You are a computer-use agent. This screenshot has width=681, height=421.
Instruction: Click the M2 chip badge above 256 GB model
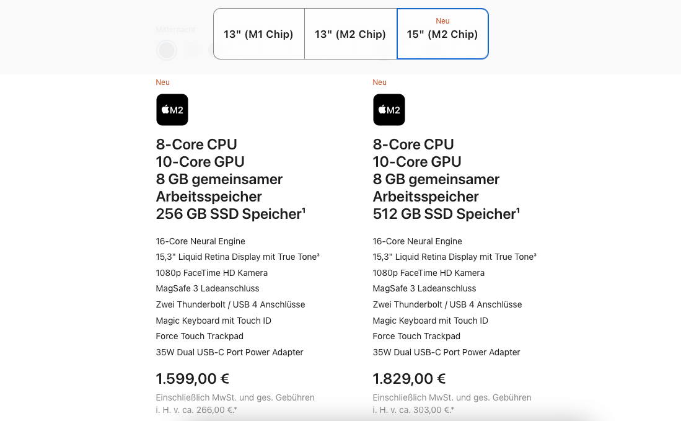coord(172,110)
